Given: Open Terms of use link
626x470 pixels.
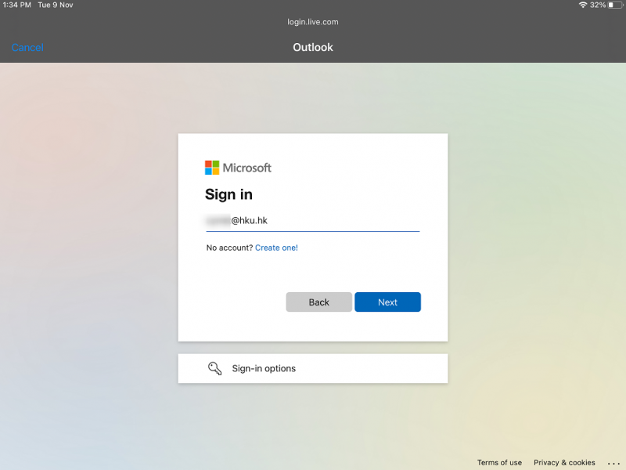Looking at the screenshot, I should [499, 462].
